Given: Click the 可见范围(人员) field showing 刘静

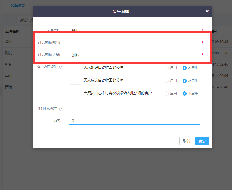Looking at the screenshot, I should [x=134, y=55].
